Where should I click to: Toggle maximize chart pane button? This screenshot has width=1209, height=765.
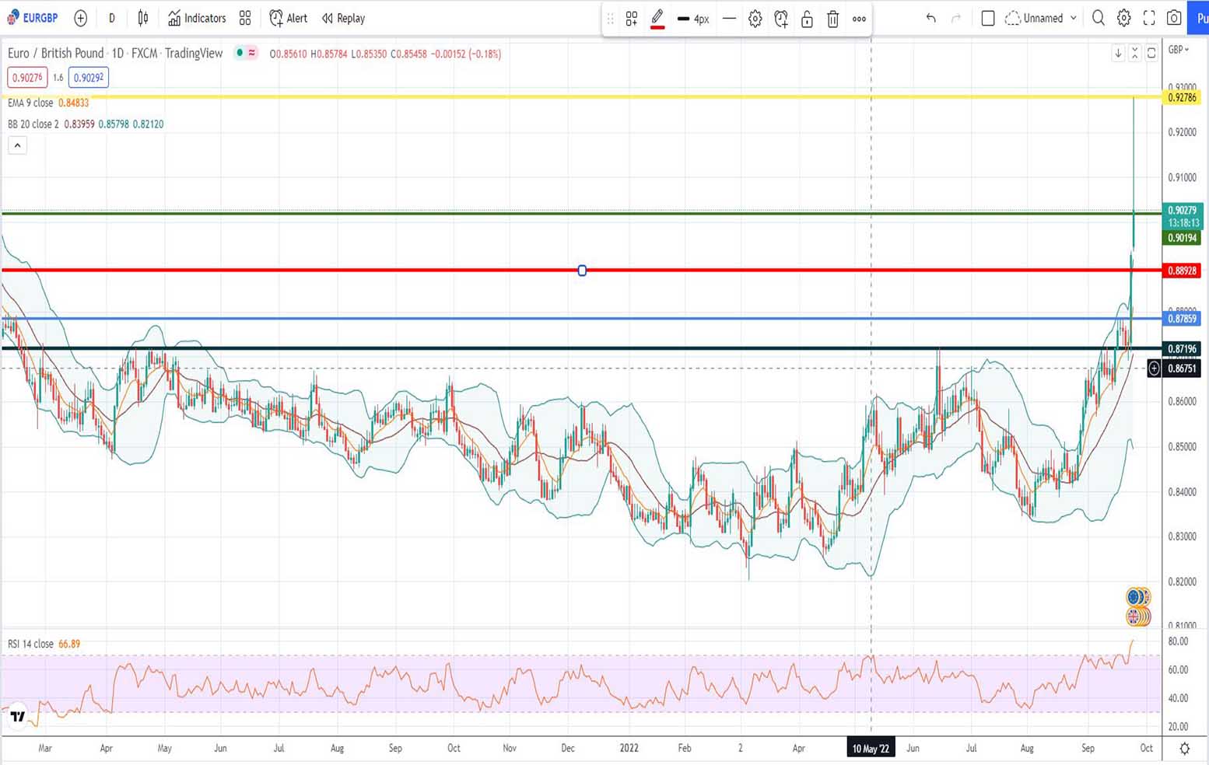pyautogui.click(x=1151, y=53)
